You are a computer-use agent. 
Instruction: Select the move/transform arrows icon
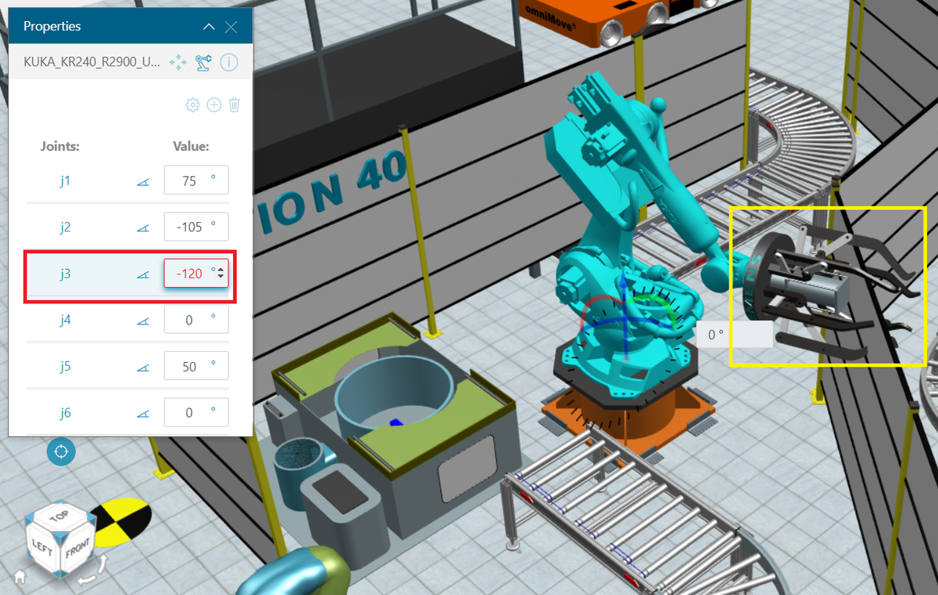coord(178,63)
